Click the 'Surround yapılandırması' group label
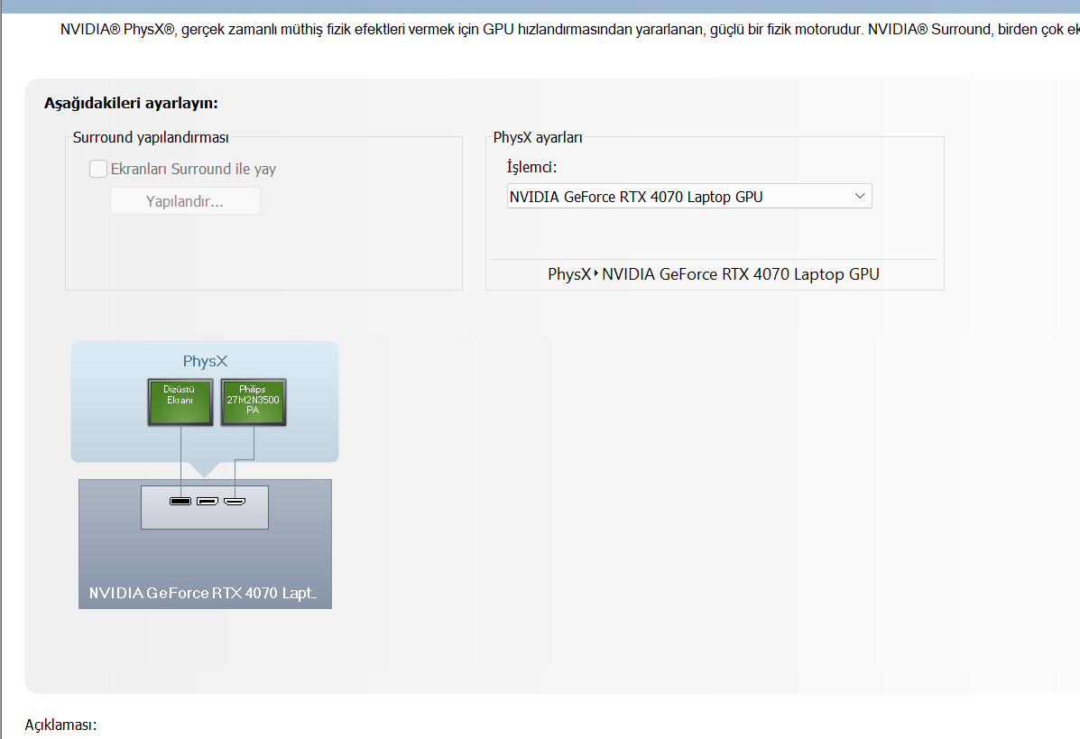This screenshot has width=1080, height=739. point(151,137)
